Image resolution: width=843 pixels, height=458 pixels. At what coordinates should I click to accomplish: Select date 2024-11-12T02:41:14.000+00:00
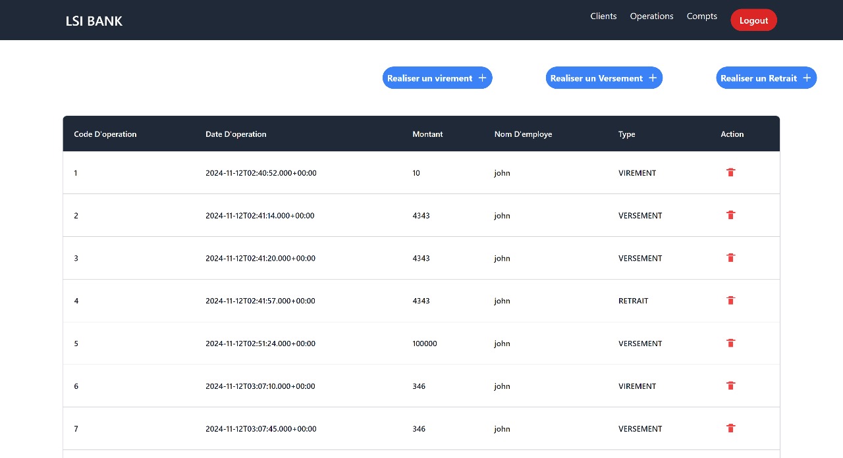click(259, 216)
